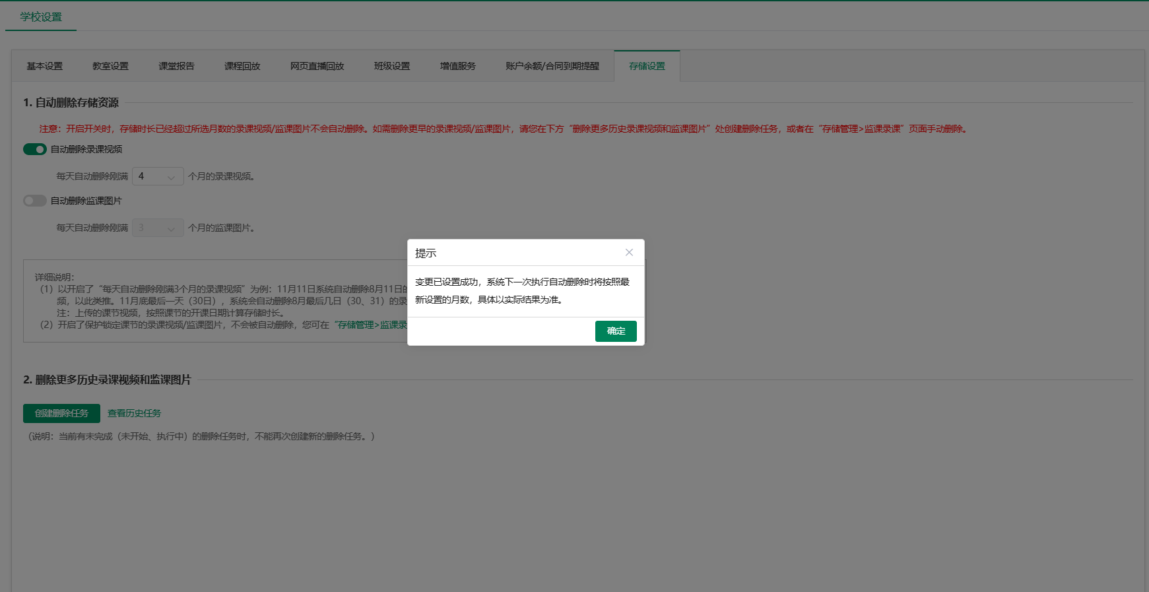The height and width of the screenshot is (592, 1149).
Task: Open the 教室设置 tab
Action: [110, 66]
